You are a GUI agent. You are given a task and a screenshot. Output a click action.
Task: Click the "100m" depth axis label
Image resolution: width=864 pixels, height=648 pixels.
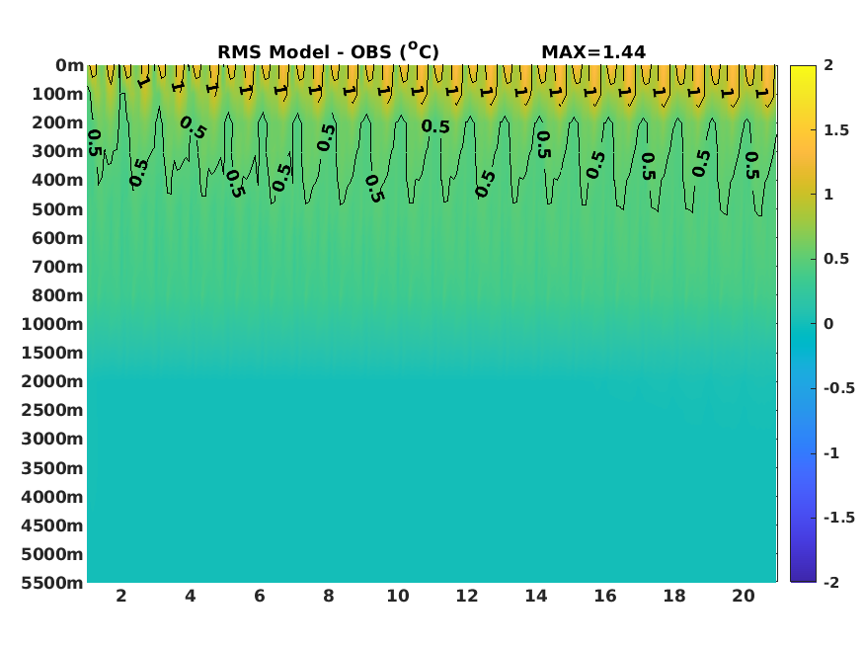57,94
